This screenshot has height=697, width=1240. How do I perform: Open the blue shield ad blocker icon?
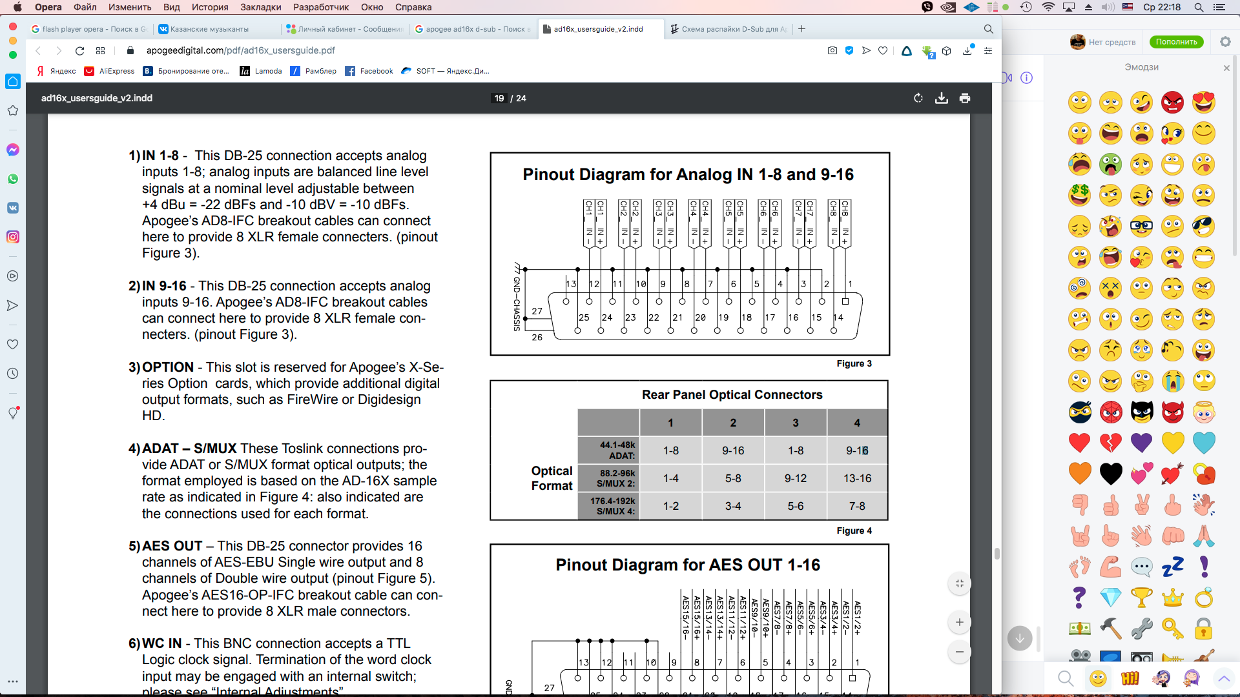[x=849, y=50]
